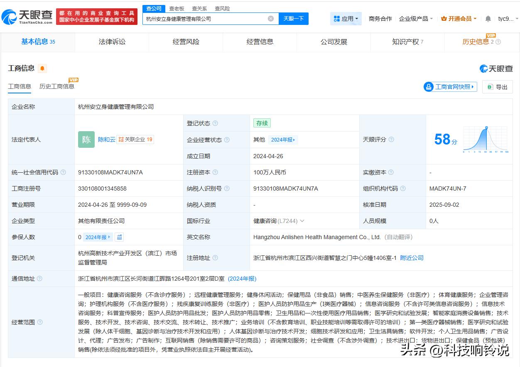
Task: Click the notification bell icon
Action: 488,19
